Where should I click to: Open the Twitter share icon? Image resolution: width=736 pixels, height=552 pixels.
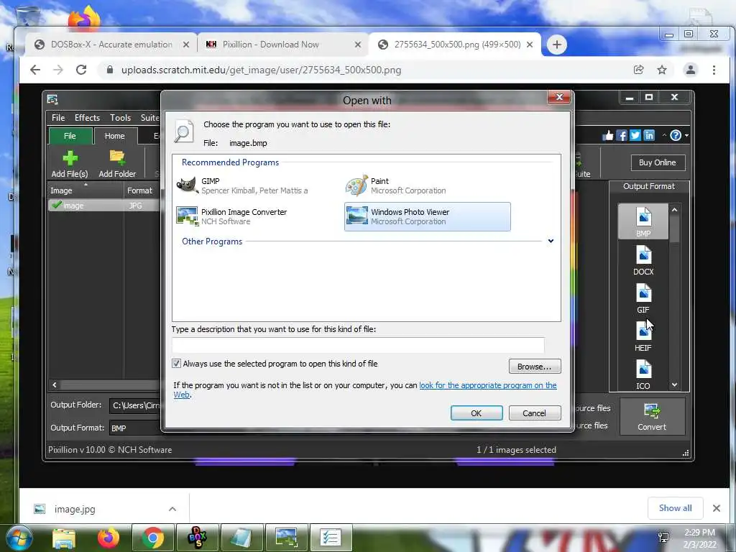click(x=635, y=136)
